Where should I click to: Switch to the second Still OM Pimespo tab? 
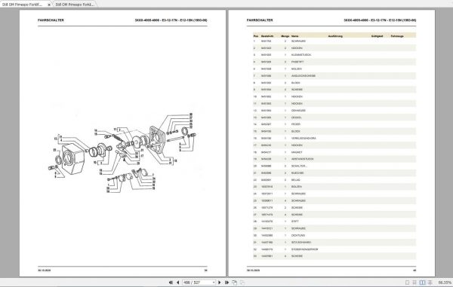tap(75, 5)
